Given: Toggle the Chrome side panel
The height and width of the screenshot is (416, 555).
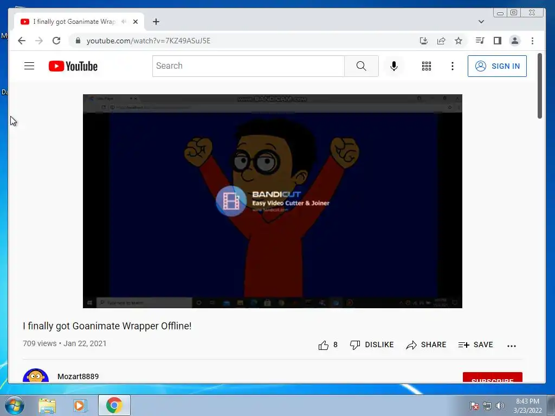Looking at the screenshot, I should click(x=498, y=41).
